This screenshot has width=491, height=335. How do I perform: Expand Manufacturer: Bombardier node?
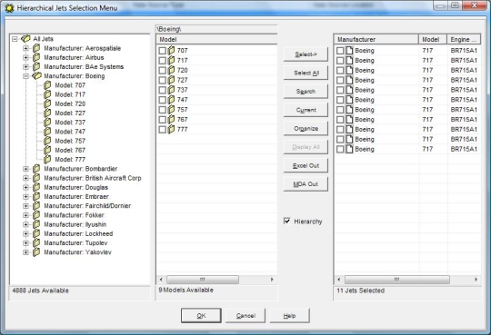(x=26, y=169)
